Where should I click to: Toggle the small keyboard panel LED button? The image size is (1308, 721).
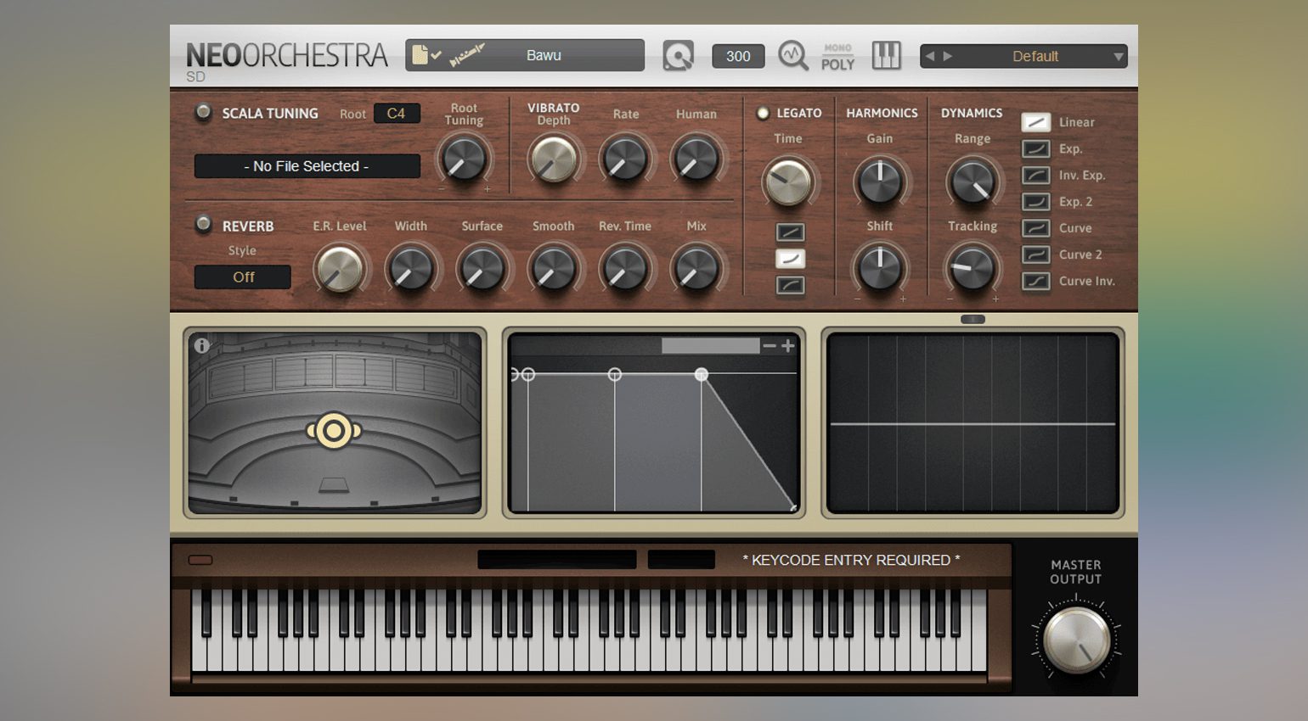click(200, 560)
